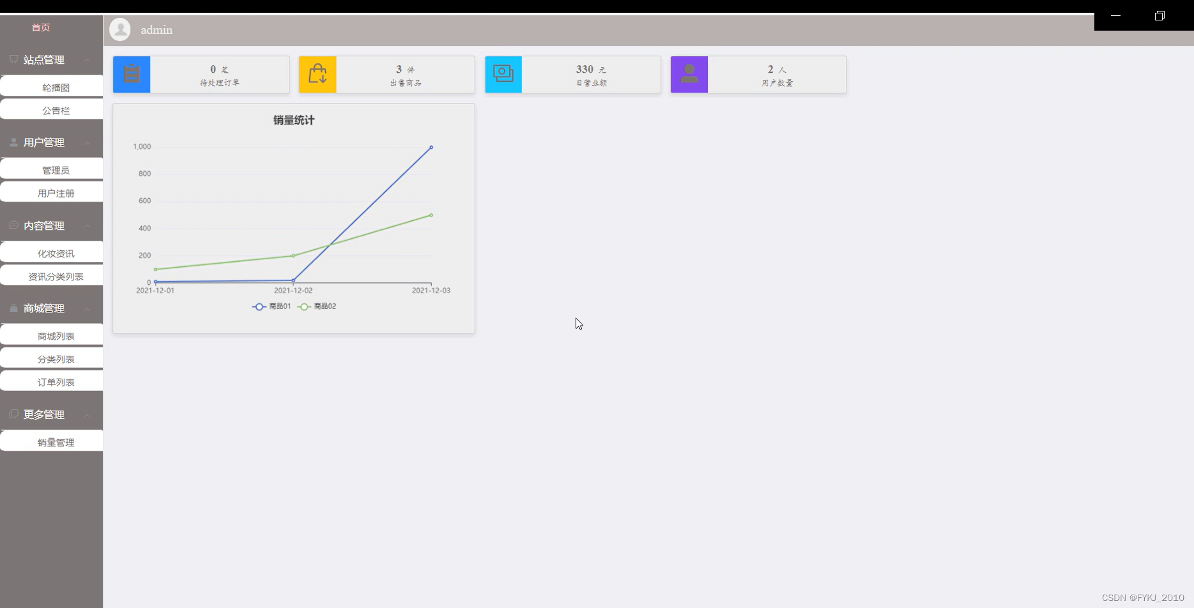Open the 公告栏 menu item
The width and height of the screenshot is (1194, 608).
[51, 109]
